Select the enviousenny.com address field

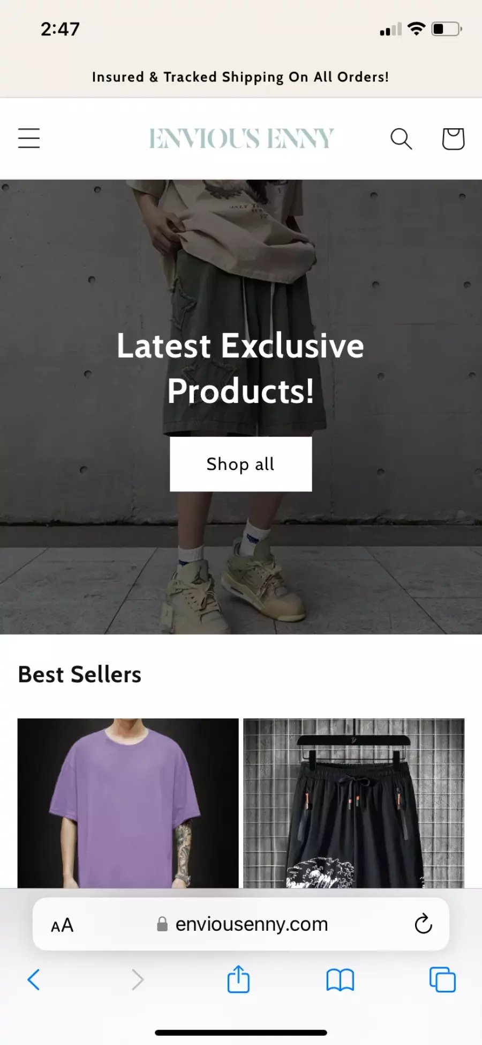click(x=241, y=924)
